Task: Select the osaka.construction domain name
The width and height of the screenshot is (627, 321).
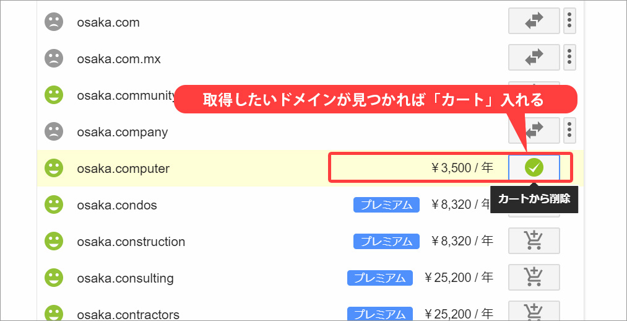Action: pos(131,242)
